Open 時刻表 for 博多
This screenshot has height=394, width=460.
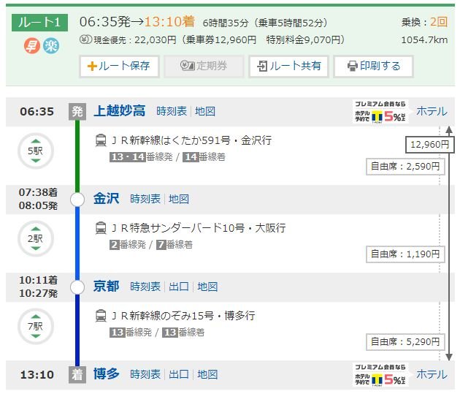[145, 374]
